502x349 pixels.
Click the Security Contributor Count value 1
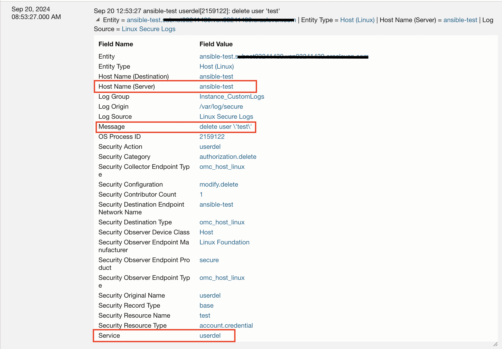coord(201,195)
